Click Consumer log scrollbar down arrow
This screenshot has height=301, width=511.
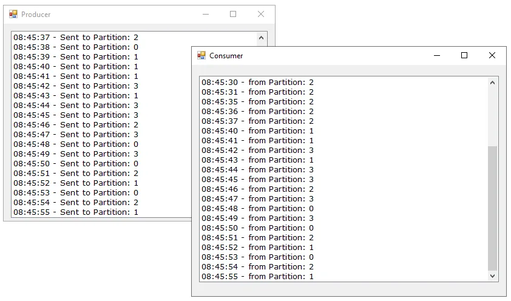coord(492,276)
